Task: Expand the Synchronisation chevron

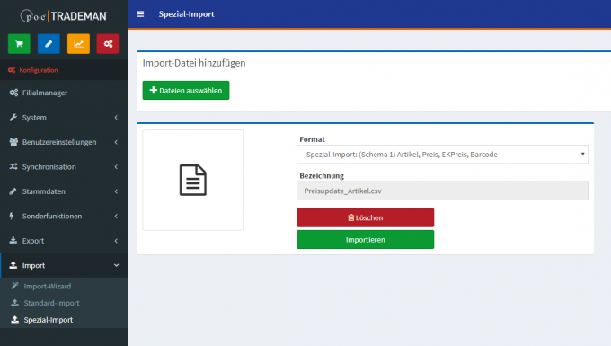Action: (116, 167)
